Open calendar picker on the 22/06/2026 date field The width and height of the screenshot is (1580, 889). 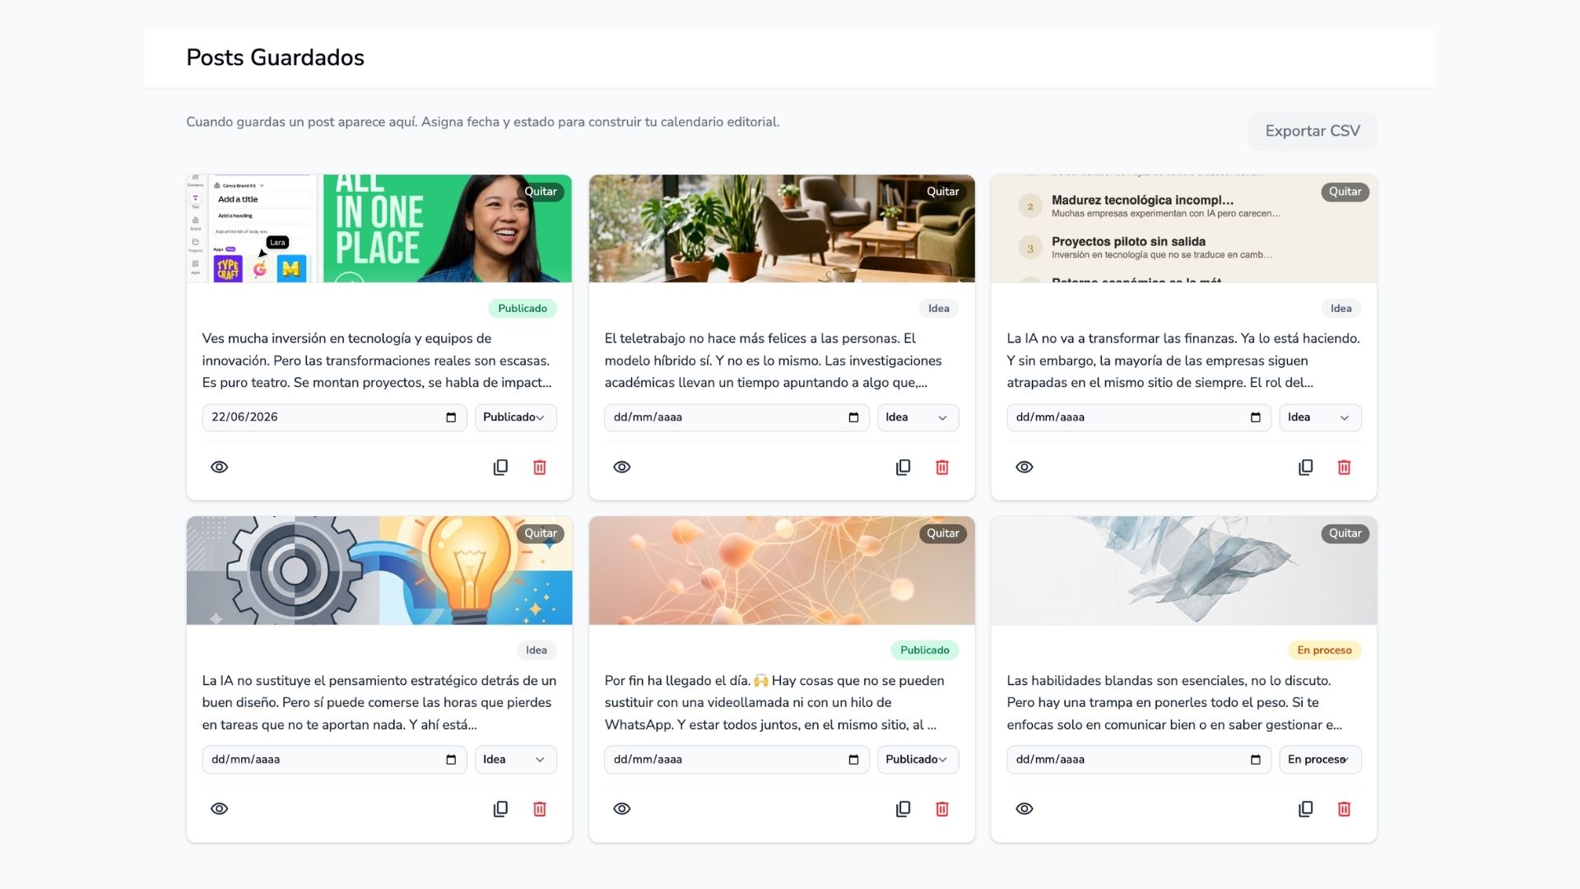click(451, 417)
